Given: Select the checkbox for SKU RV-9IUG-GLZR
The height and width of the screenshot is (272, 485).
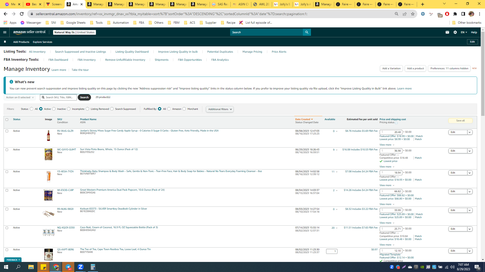Looking at the screenshot, I should click(7, 131).
